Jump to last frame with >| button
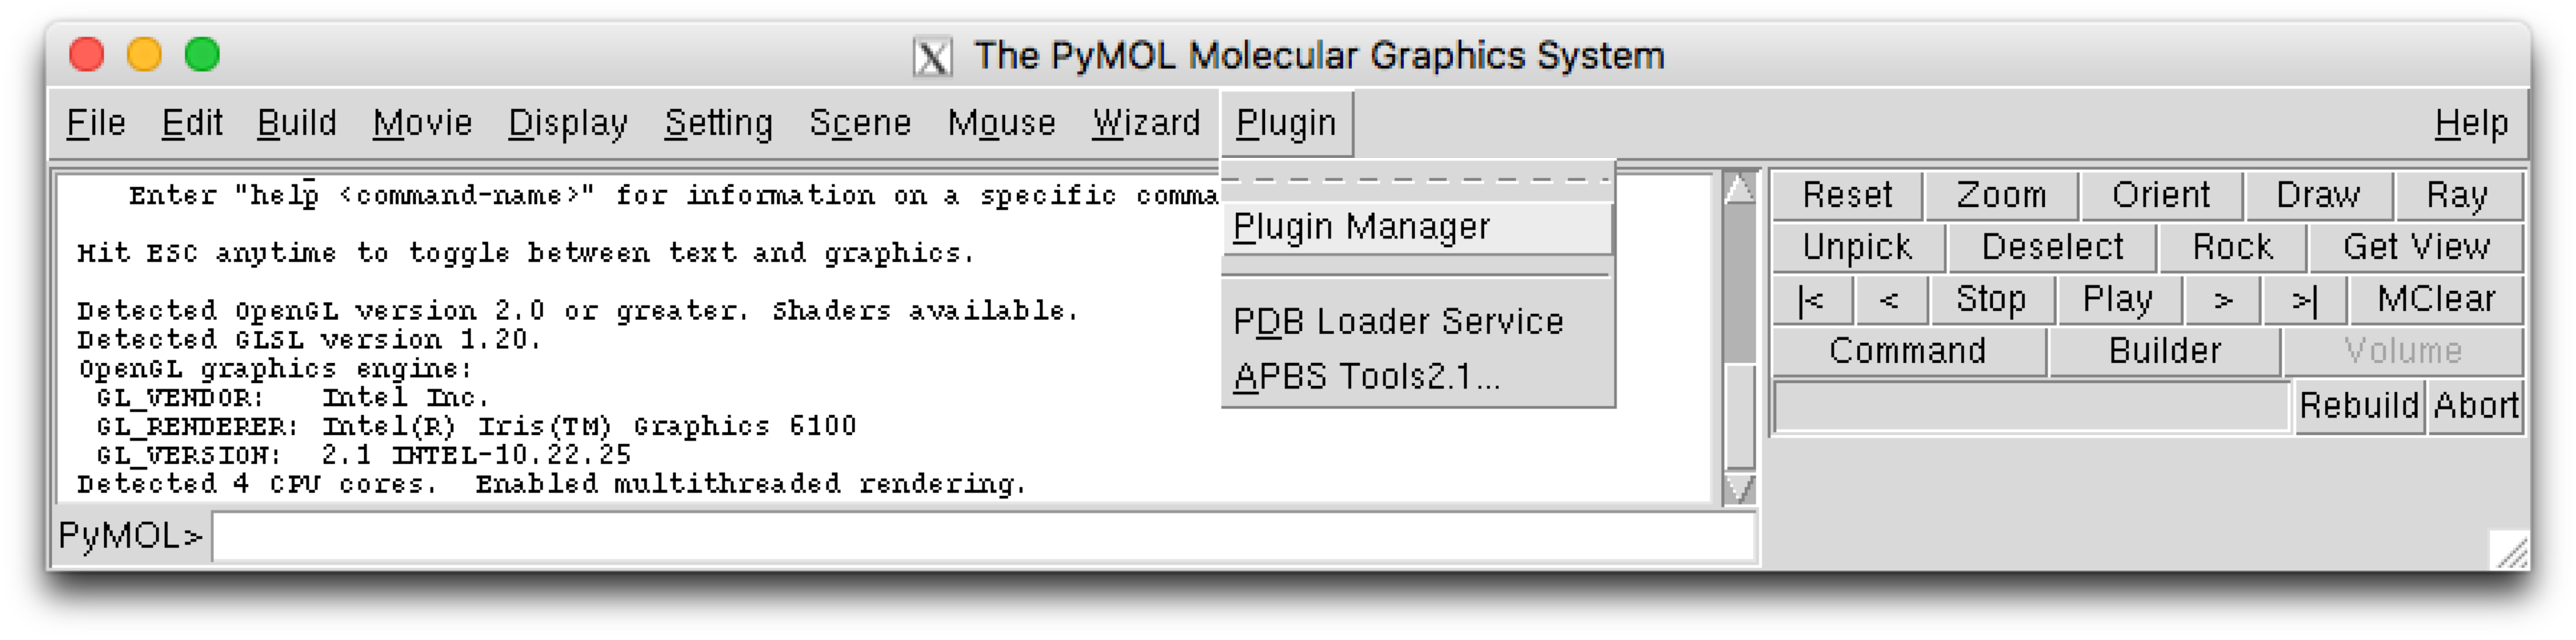The image size is (2576, 640). [x=2303, y=299]
